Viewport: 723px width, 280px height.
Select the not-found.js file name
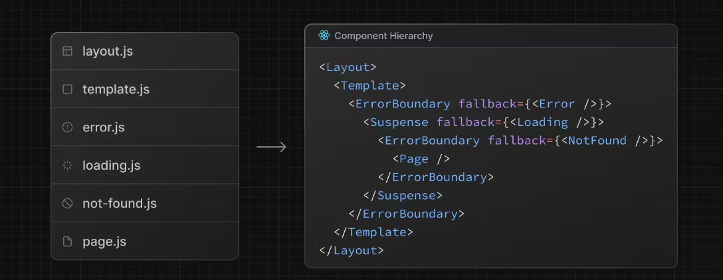[x=119, y=204]
